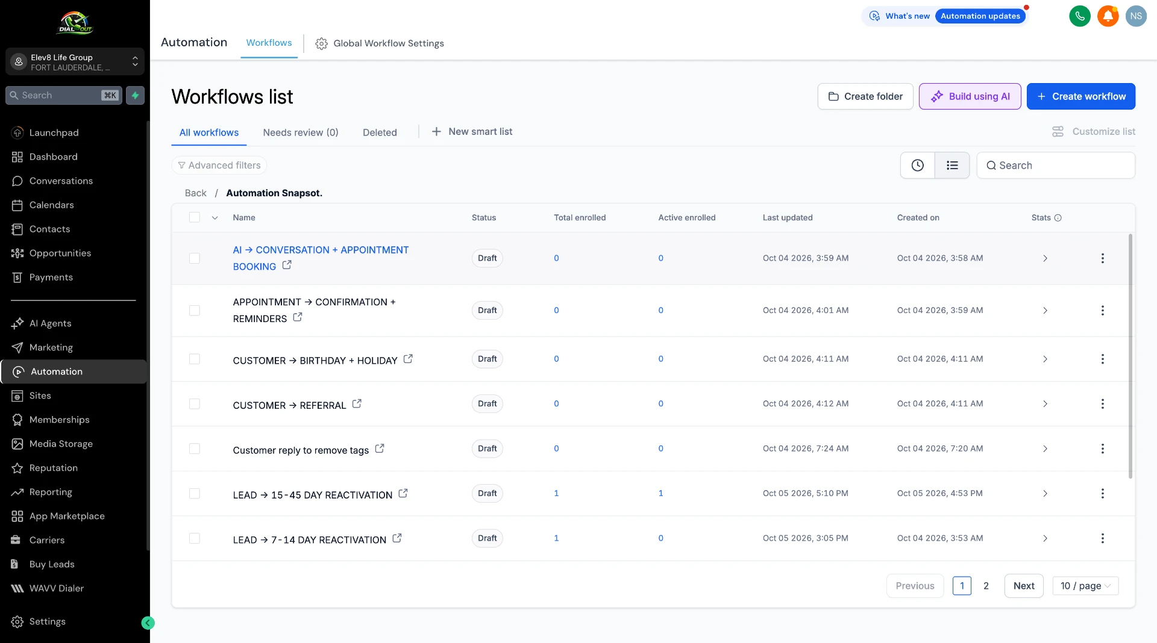Expand stats for AI → CONVERSATION + APPOINTMENT BOOKING

(1045, 258)
